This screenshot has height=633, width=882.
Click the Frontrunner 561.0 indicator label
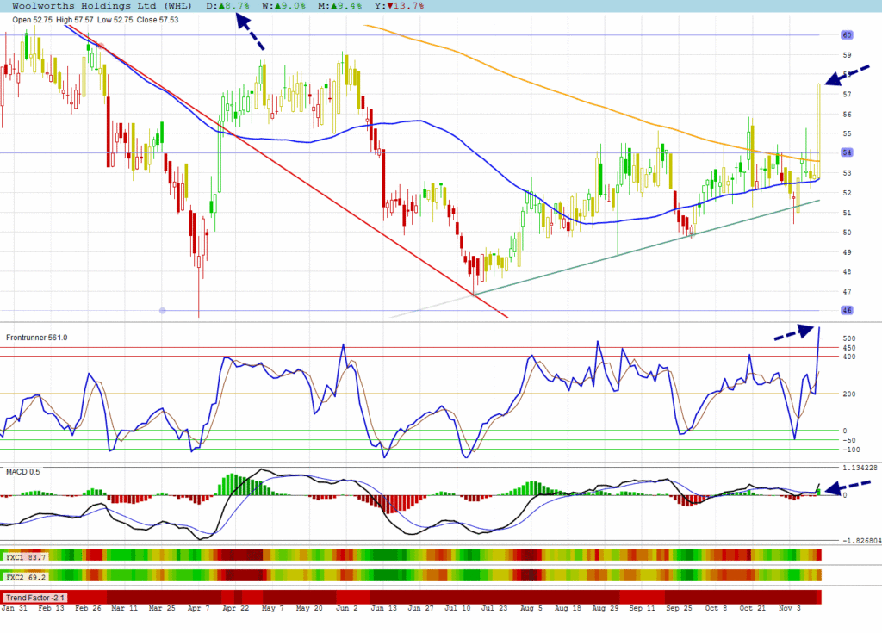pyautogui.click(x=36, y=338)
